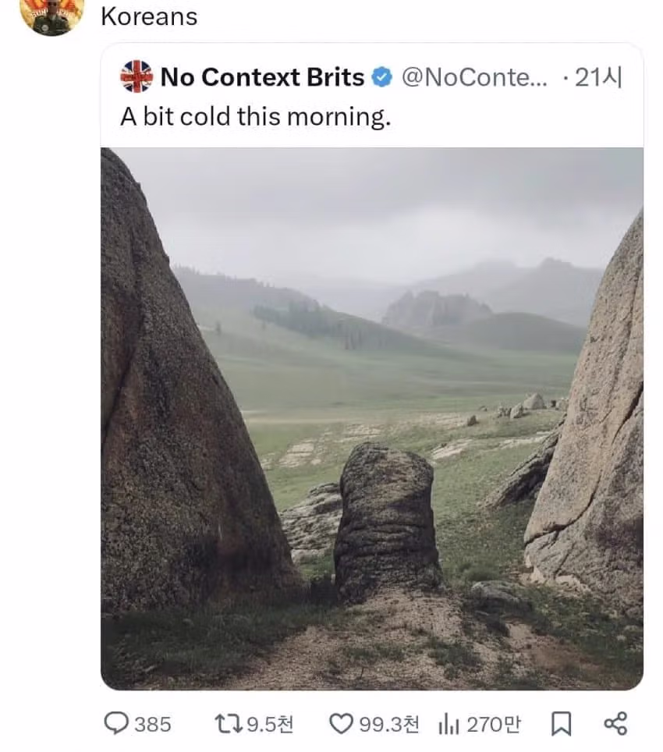The width and height of the screenshot is (663, 752).
Task: Click the "Koreans" comment text
Action: [x=149, y=16]
